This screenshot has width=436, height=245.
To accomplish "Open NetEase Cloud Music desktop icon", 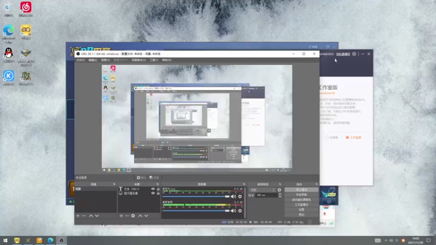I will pos(26,9).
